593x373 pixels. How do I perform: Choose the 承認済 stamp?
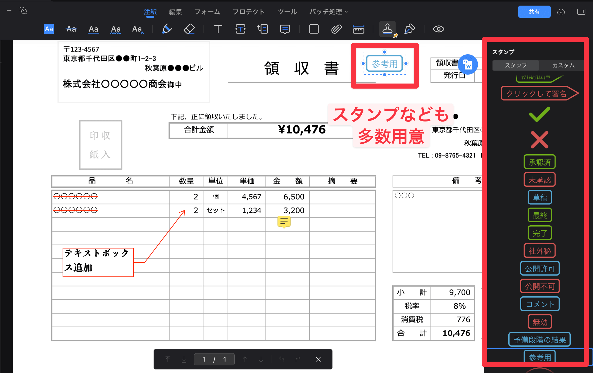coord(540,162)
